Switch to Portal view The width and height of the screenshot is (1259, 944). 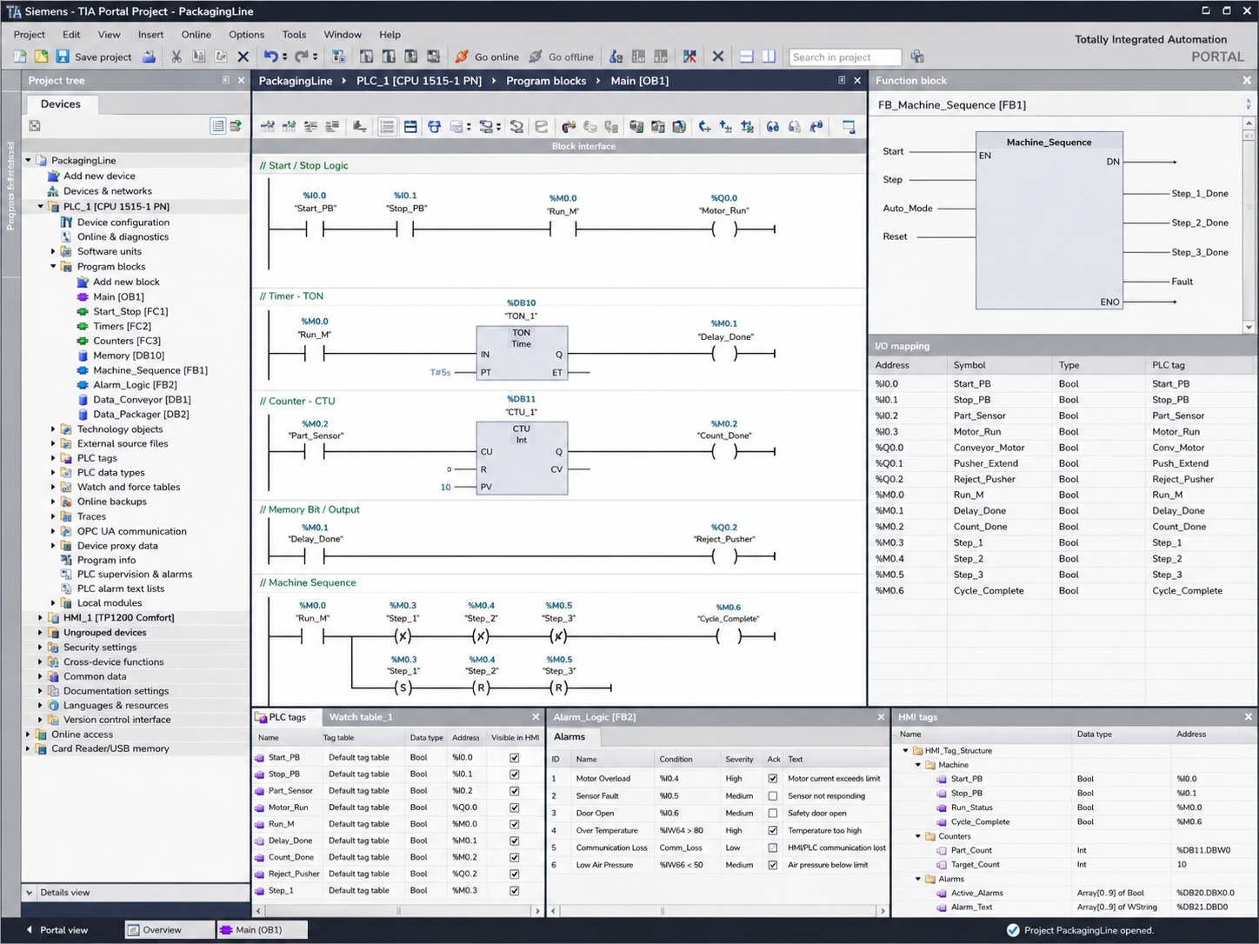[x=57, y=930]
